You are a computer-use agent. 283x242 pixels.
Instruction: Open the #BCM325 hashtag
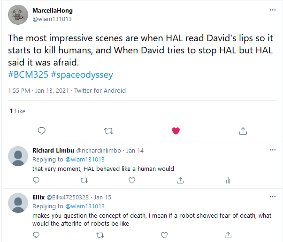[26, 75]
